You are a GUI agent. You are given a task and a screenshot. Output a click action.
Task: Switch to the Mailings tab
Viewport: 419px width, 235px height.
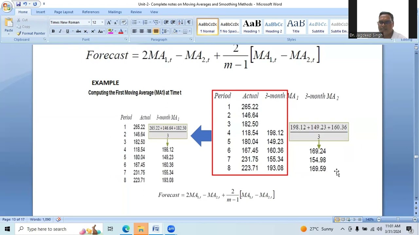[115, 12]
